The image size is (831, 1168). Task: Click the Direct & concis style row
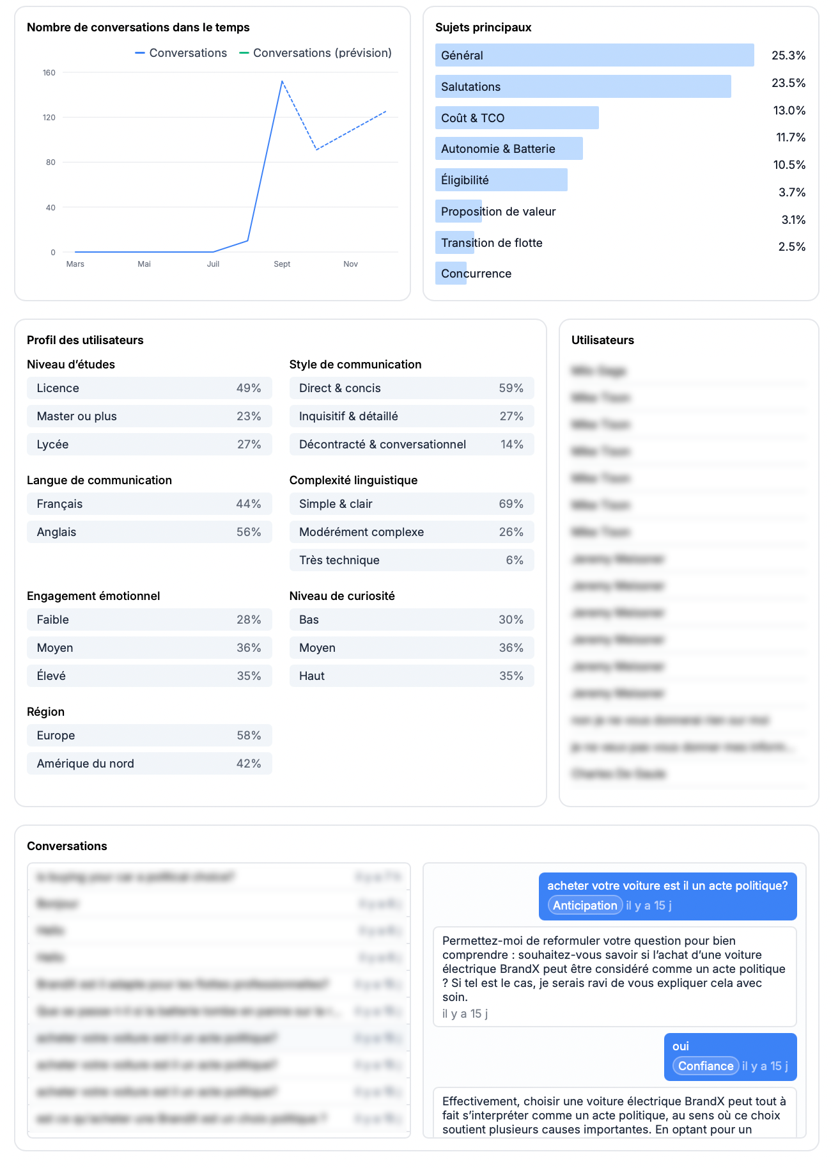tap(411, 388)
